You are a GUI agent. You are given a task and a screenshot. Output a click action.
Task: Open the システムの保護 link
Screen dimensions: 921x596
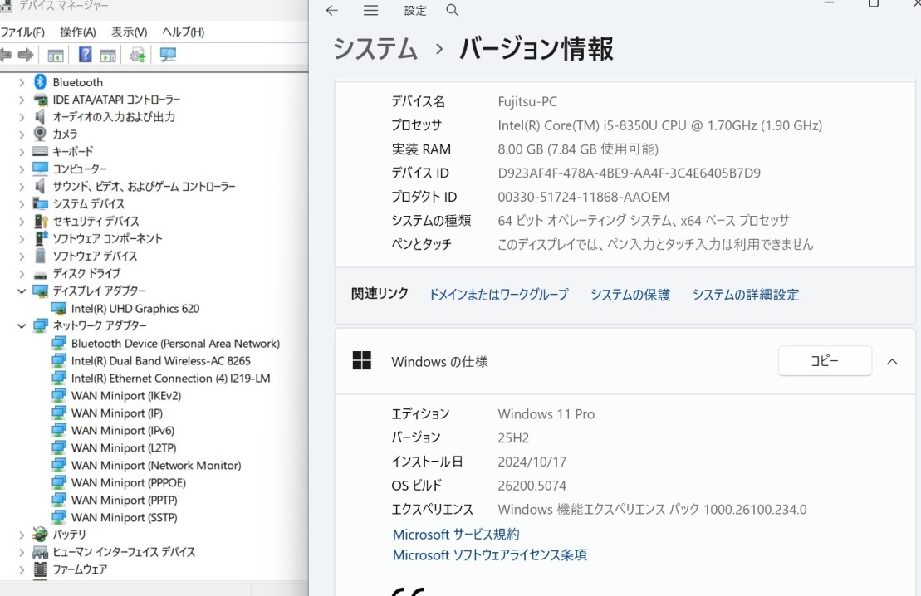pyautogui.click(x=630, y=294)
